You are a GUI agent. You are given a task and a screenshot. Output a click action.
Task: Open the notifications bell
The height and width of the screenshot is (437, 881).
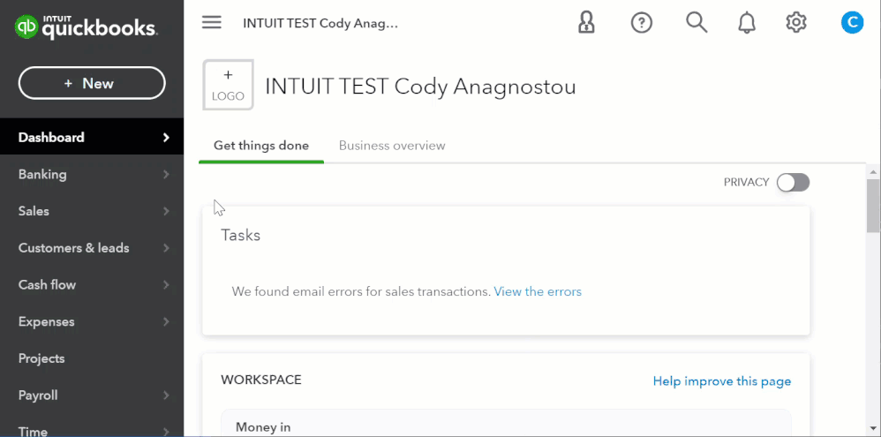click(747, 23)
